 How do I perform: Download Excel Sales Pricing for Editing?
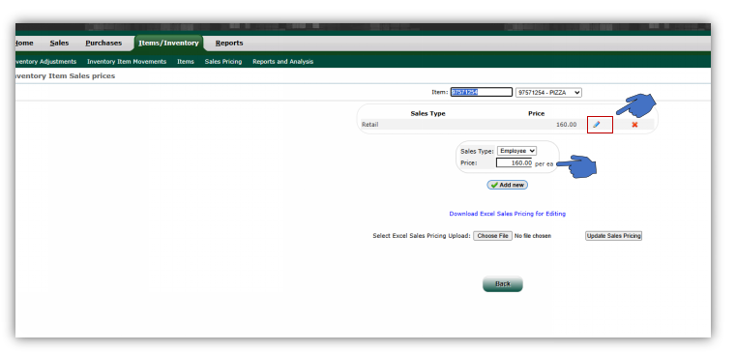(x=508, y=214)
